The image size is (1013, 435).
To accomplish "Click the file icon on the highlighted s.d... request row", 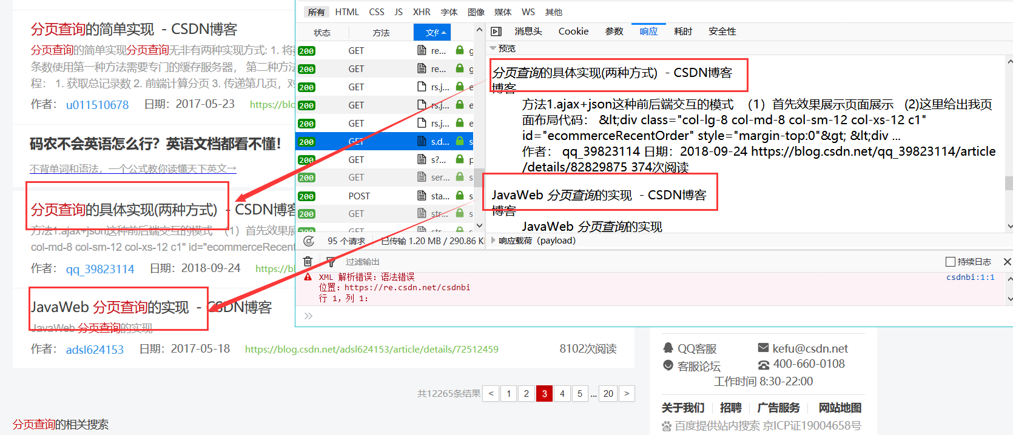I will click(x=422, y=141).
